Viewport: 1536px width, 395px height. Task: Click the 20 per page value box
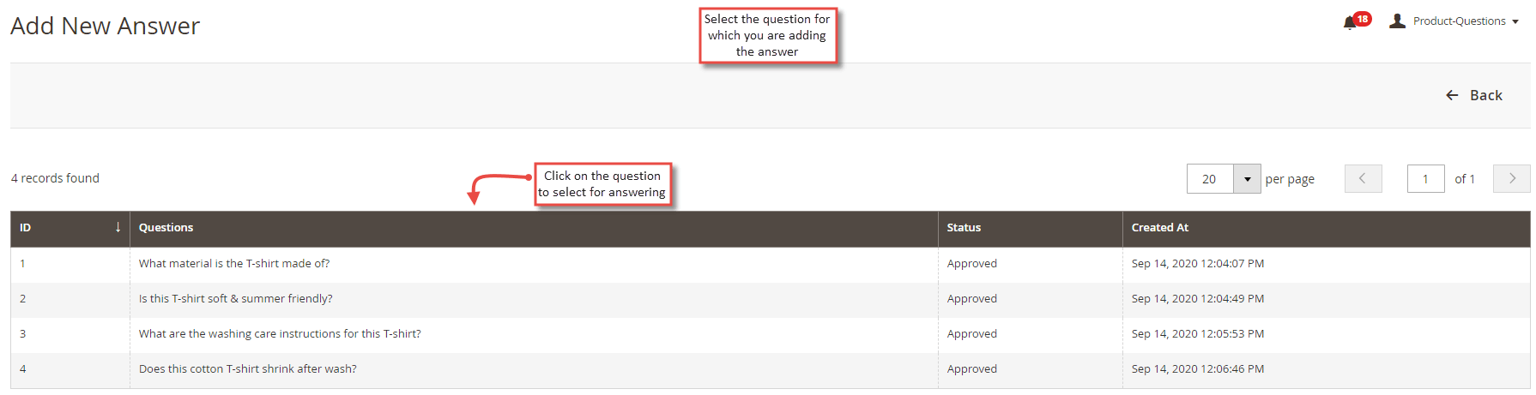tap(1210, 179)
